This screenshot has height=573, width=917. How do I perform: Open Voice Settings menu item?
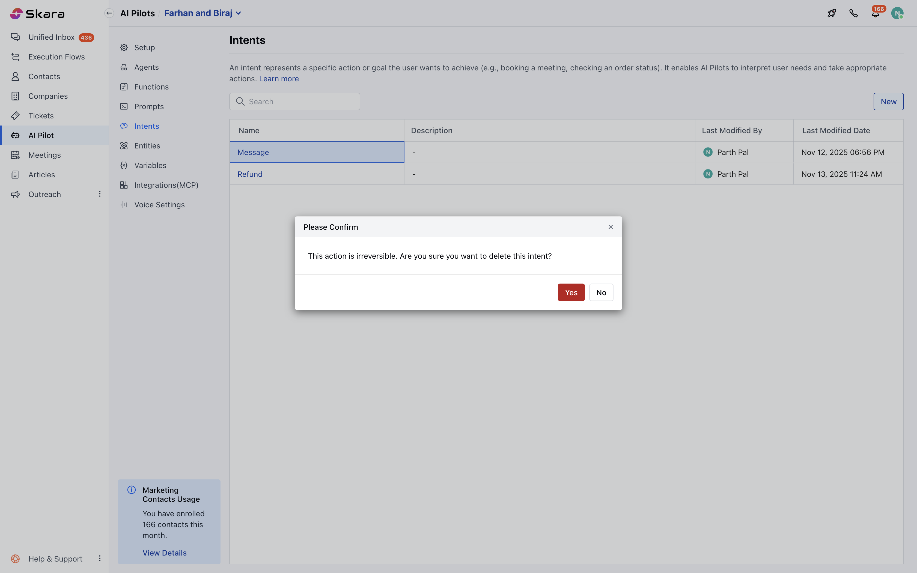click(x=159, y=205)
